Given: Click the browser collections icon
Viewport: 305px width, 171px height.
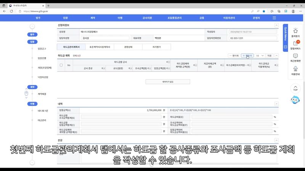Looking at the screenshot, I should [279, 11].
